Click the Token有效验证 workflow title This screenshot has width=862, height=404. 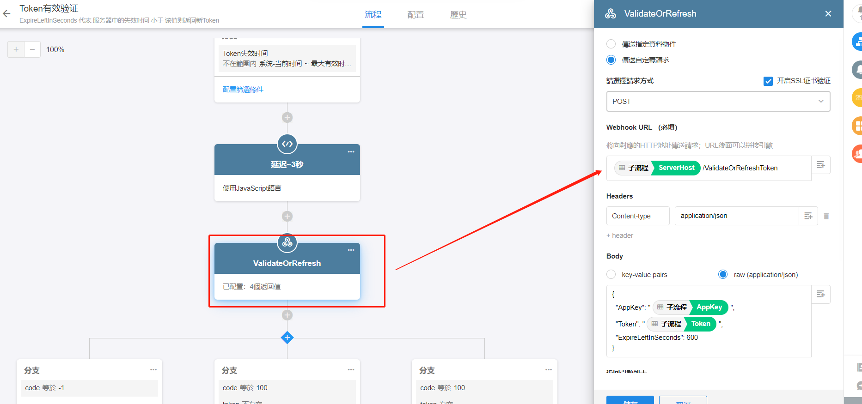(49, 8)
